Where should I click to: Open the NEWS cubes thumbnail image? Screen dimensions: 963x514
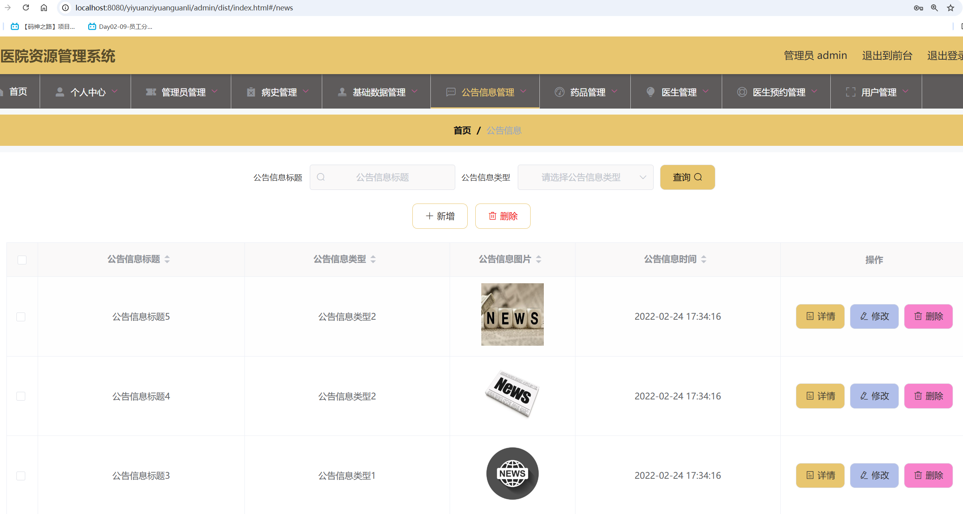tap(512, 314)
